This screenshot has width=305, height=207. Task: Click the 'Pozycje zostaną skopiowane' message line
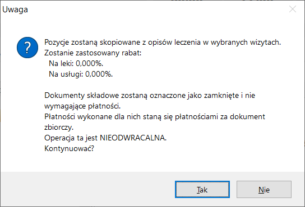pyautogui.click(x=163, y=42)
